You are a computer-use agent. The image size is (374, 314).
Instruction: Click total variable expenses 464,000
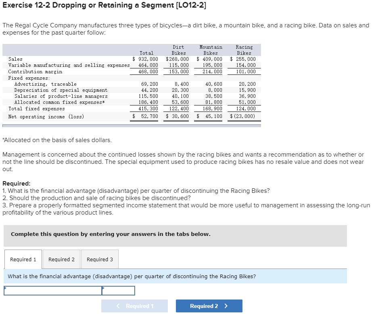(x=148, y=65)
